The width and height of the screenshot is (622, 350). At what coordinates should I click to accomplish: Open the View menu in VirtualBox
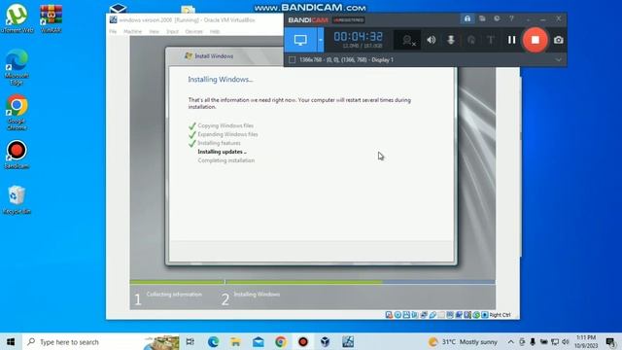(x=154, y=31)
